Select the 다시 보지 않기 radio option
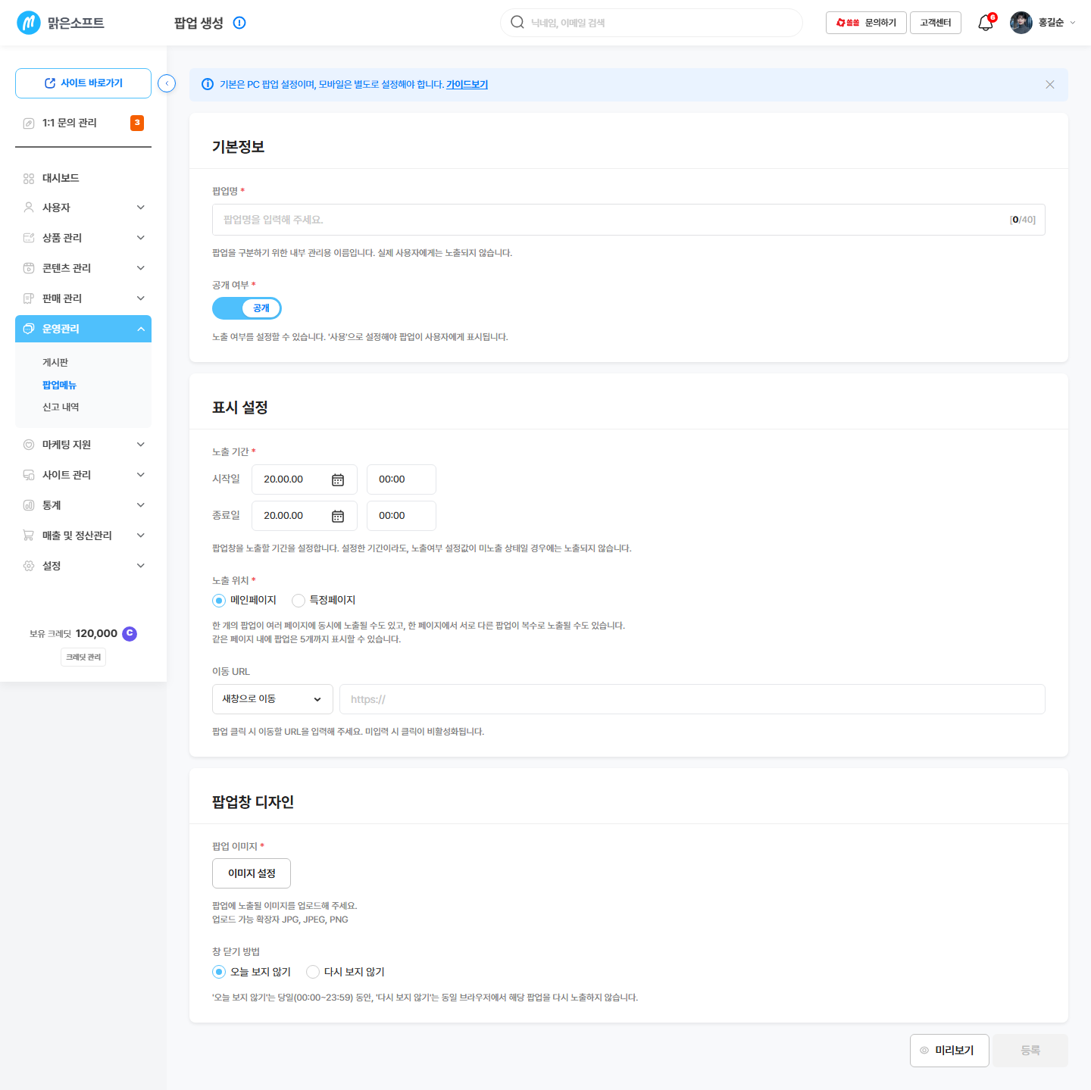Viewport: 1091px width, 1090px height. coord(313,972)
